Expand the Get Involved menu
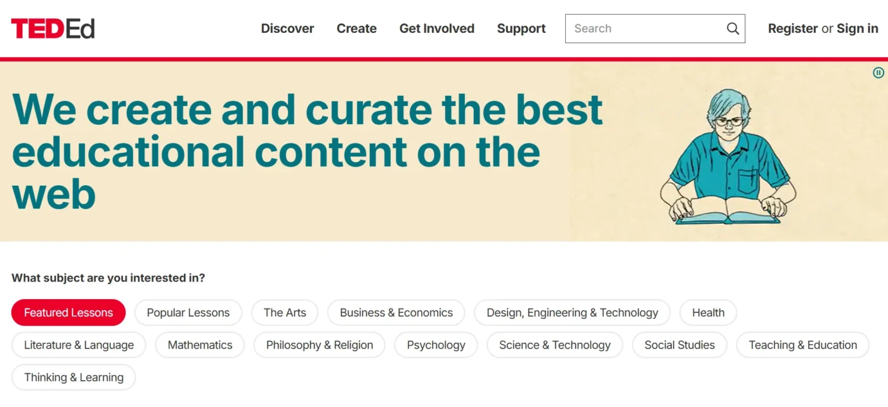 click(436, 29)
